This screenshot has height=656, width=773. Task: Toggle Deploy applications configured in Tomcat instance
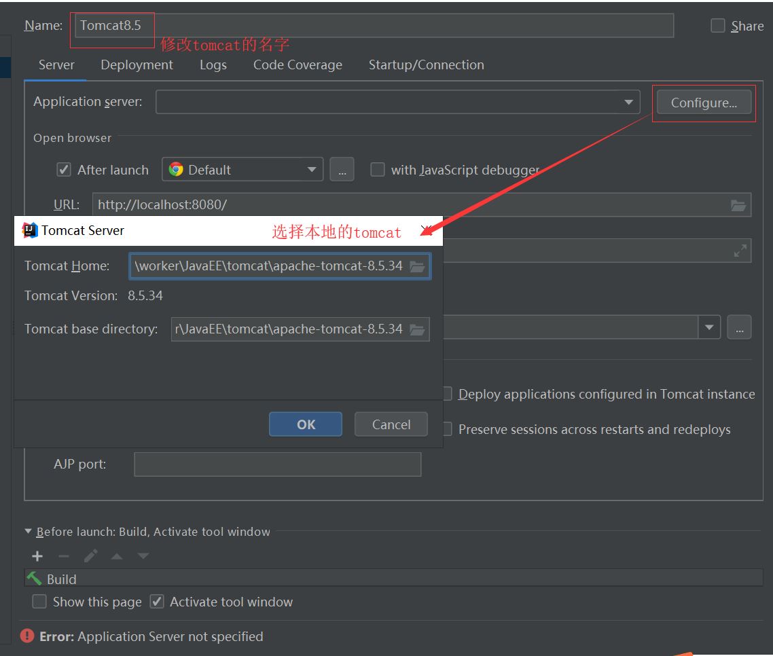447,394
